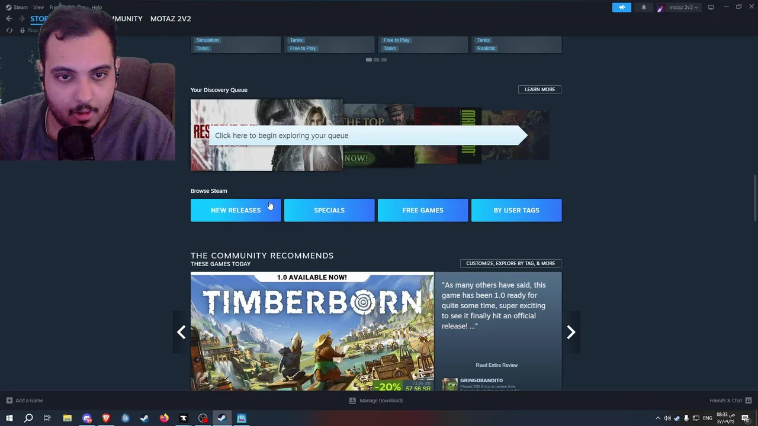The width and height of the screenshot is (758, 426).
Task: Show hidden system tray icons
Action: click(x=657, y=418)
